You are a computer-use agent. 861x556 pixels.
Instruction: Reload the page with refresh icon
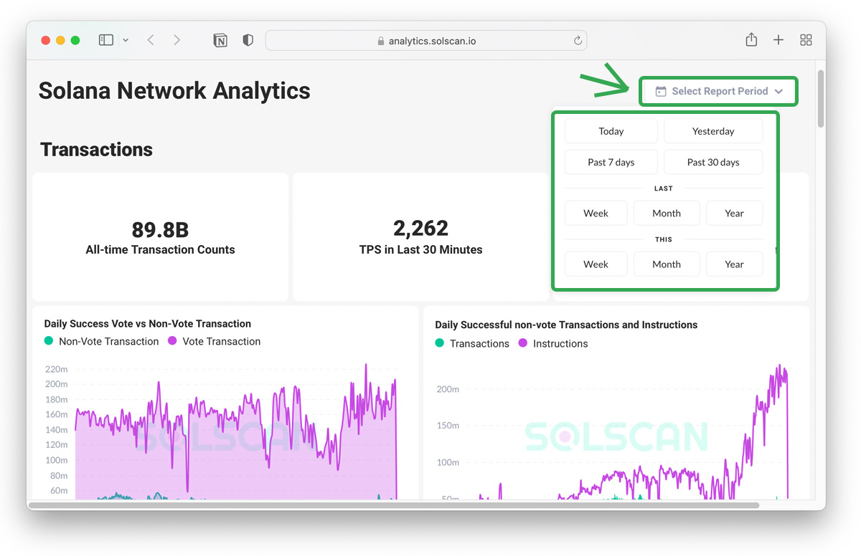coord(578,41)
